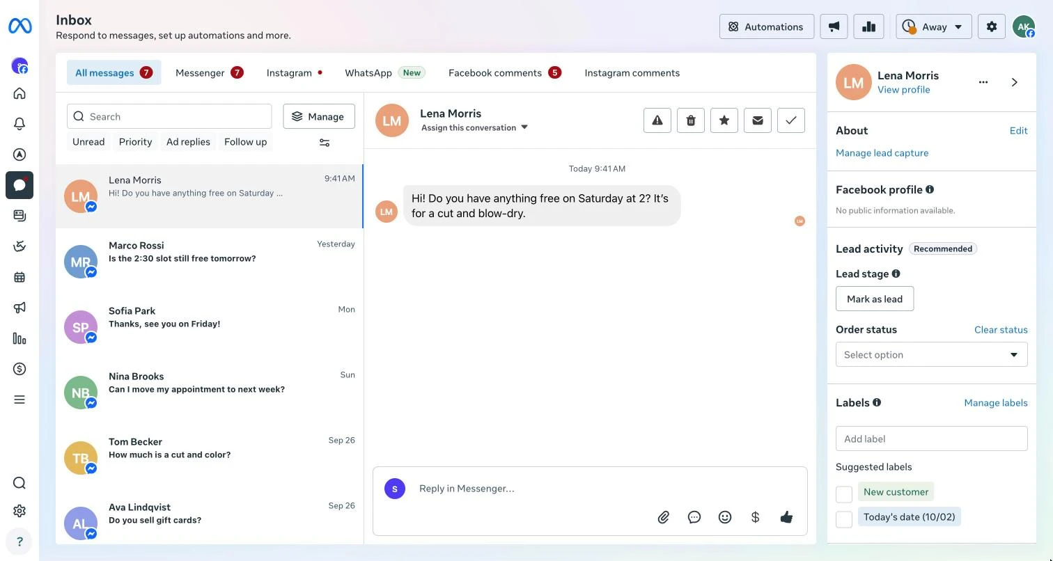This screenshot has width=1053, height=561.
Task: Open more options for Lena Morris profile
Action: point(983,82)
